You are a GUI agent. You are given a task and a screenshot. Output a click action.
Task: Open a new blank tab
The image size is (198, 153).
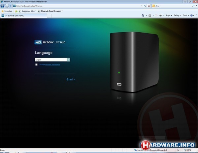[x=49, y=16]
